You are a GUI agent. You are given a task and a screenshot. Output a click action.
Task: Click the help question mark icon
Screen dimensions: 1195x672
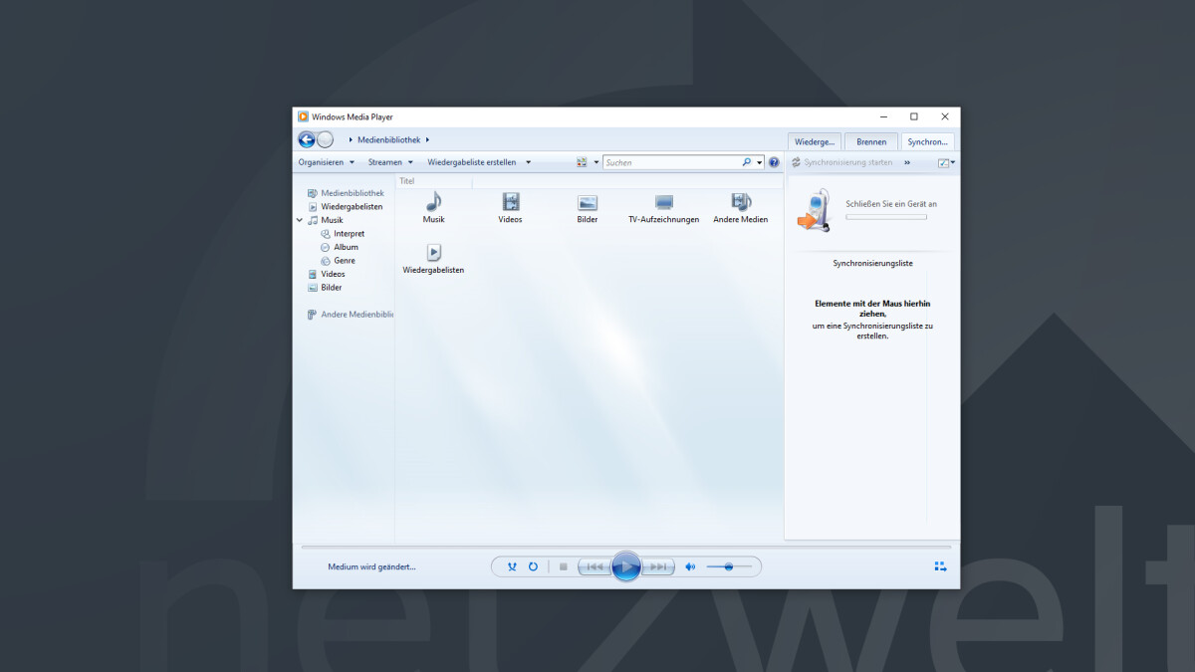774,161
